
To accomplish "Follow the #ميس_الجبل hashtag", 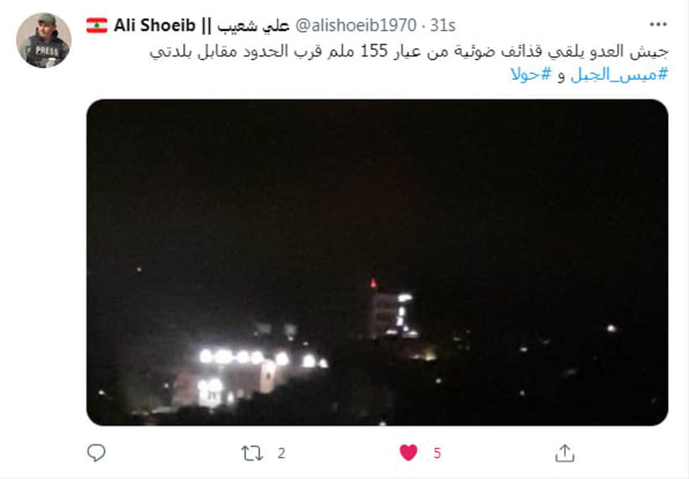I will (x=619, y=74).
